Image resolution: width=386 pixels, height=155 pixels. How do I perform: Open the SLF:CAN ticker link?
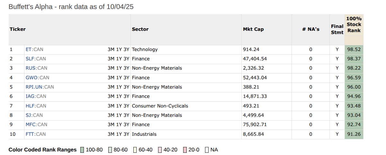pyautogui.click(x=35, y=59)
